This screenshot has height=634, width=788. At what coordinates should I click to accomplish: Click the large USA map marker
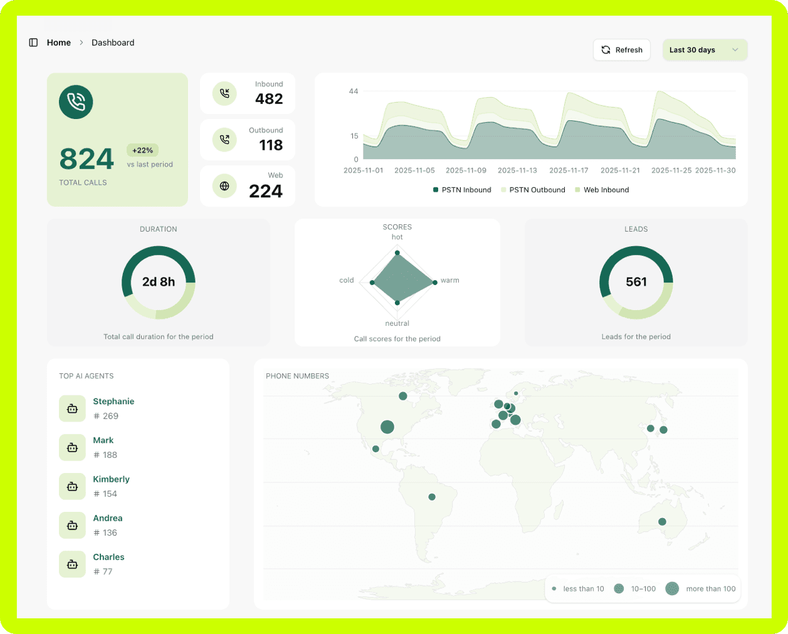point(387,427)
